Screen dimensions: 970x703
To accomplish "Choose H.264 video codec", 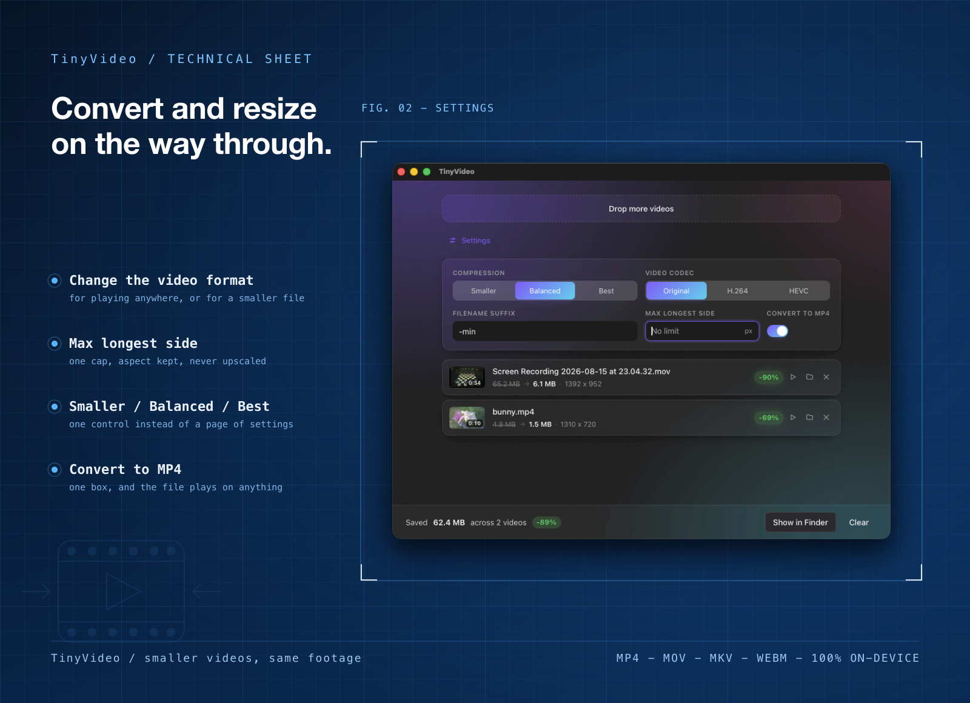I will (737, 291).
